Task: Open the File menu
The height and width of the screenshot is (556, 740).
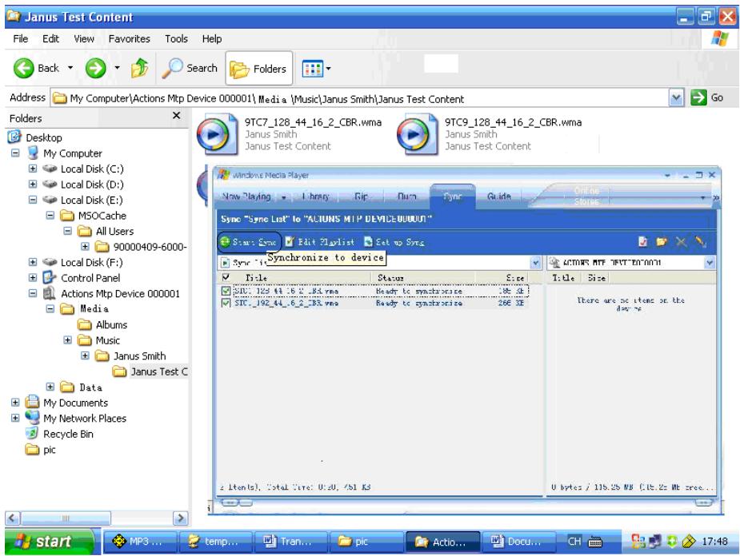Action: [20, 38]
